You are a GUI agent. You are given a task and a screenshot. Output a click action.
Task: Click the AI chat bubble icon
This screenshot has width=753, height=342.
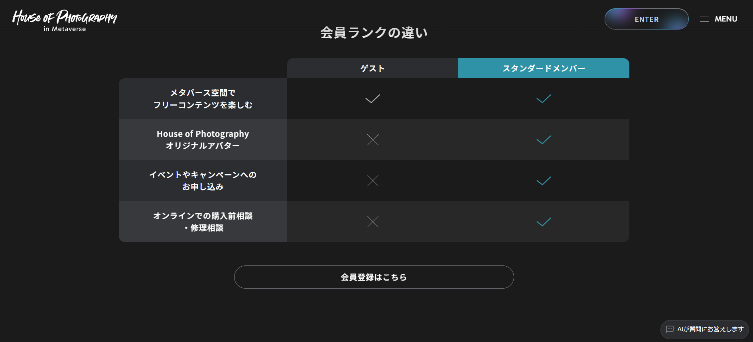point(670,329)
